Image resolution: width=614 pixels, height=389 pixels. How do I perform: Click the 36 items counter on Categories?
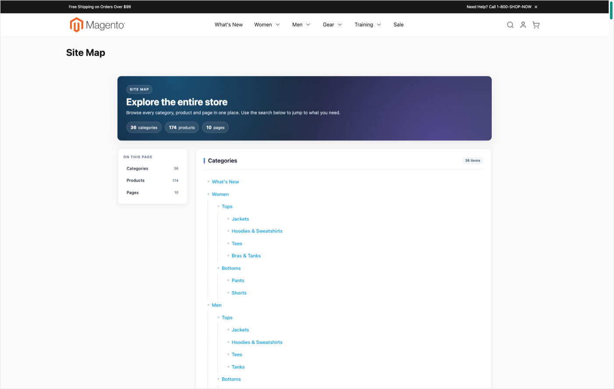pos(472,160)
